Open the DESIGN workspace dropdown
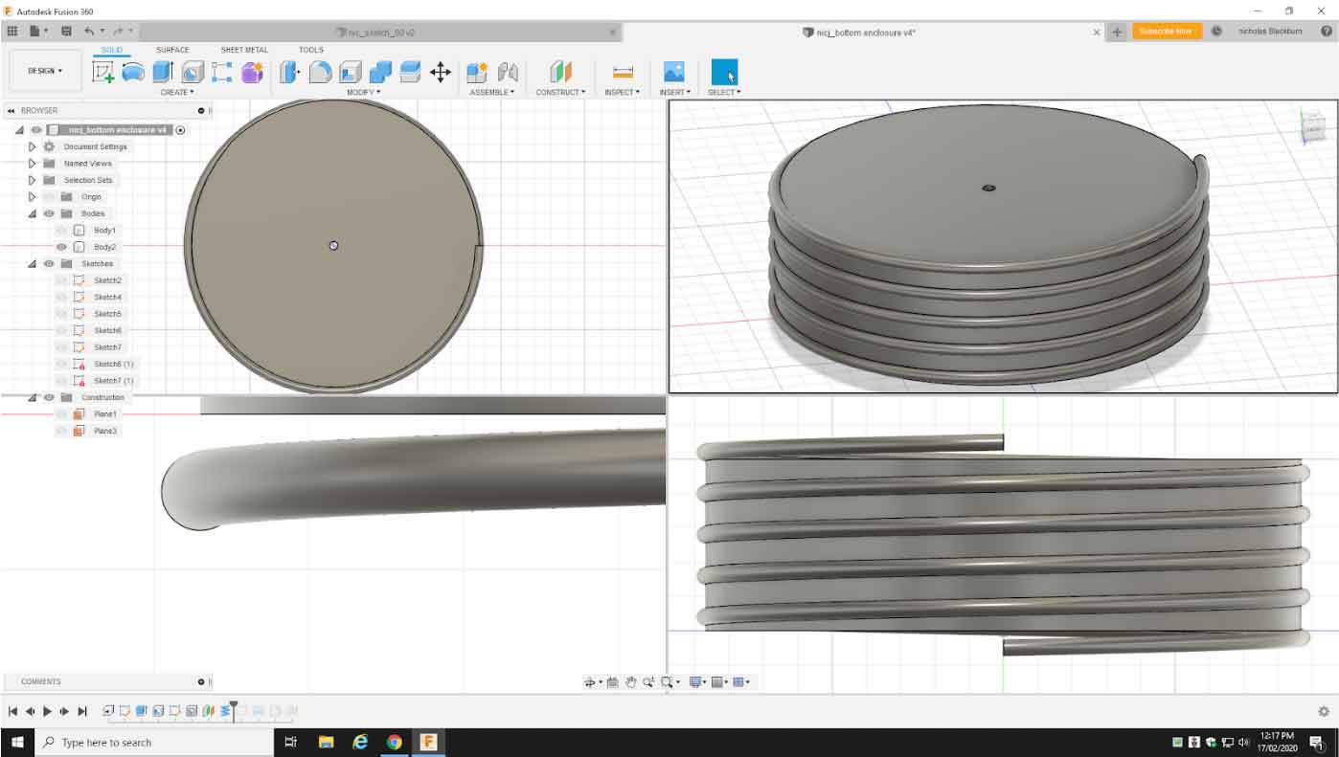Image resolution: width=1339 pixels, height=757 pixels. (x=45, y=71)
